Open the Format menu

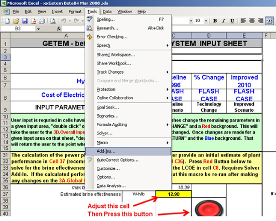click(x=75, y=12)
